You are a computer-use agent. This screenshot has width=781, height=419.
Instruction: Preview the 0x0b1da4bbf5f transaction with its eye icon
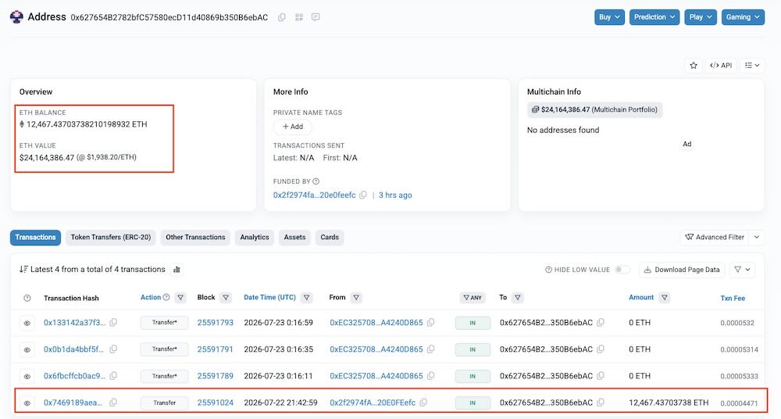[27, 349]
